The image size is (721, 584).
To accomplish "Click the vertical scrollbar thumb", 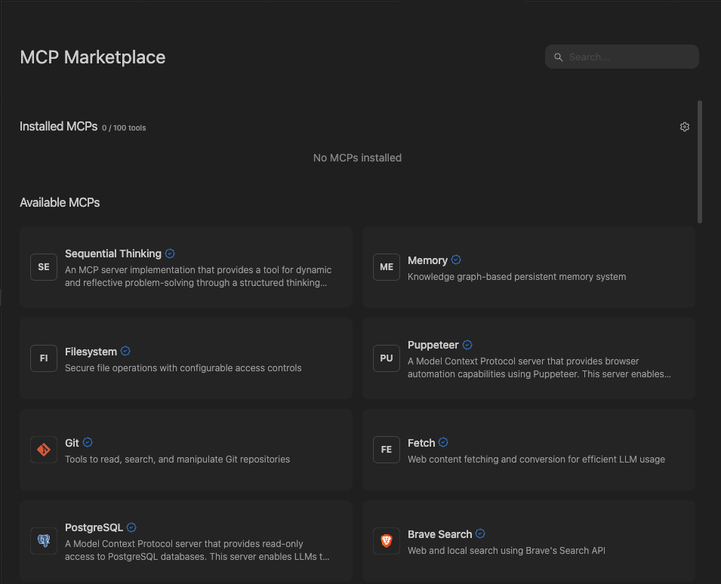I will (700, 161).
